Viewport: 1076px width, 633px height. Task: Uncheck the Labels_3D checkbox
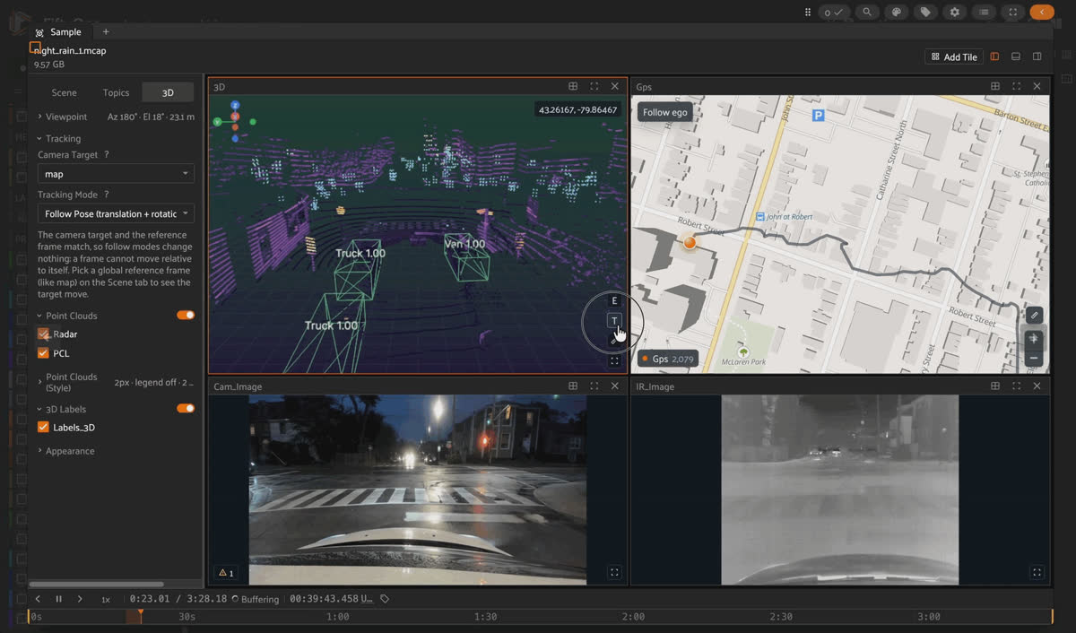click(x=43, y=427)
